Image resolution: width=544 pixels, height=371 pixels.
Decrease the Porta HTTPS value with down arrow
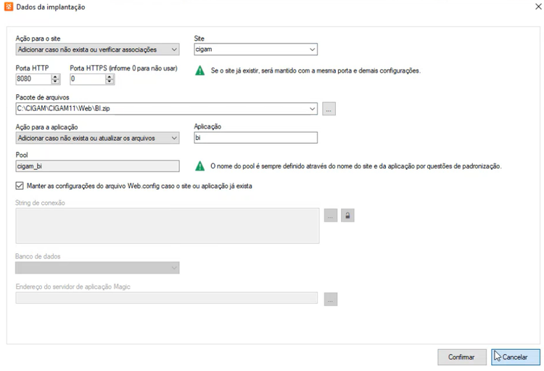(110, 81)
